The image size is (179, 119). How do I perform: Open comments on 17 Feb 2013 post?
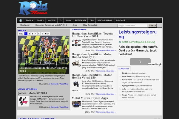pyautogui.click(x=100, y=94)
